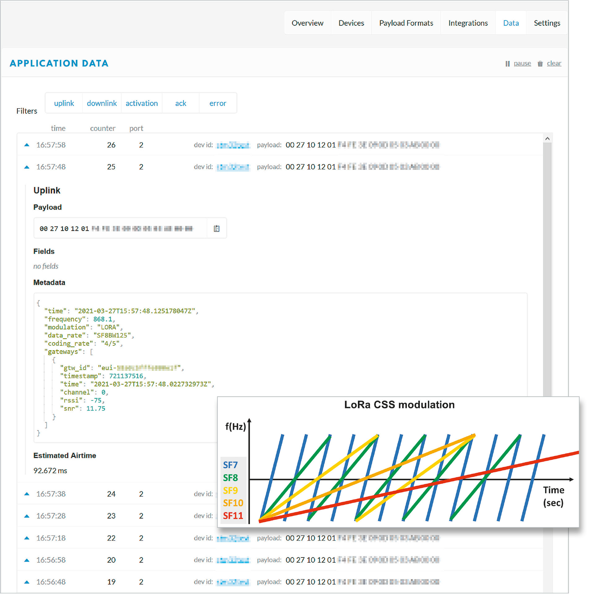Image resolution: width=594 pixels, height=594 pixels.
Task: Copy payload with clipboard icon
Action: coord(217,228)
